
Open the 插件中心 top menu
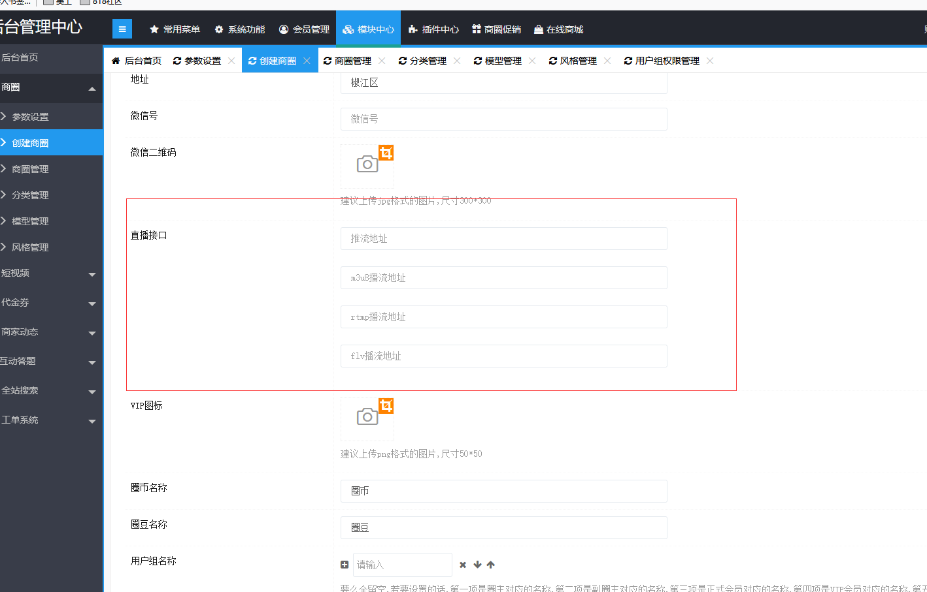click(x=433, y=29)
